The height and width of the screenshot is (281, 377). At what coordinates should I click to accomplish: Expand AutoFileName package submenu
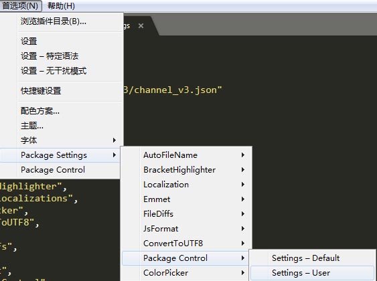coord(186,155)
